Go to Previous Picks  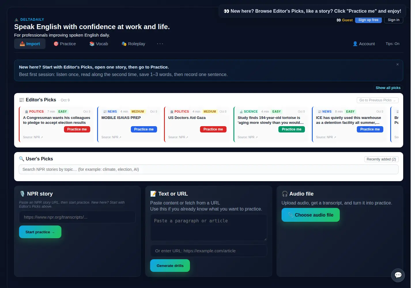378,100
